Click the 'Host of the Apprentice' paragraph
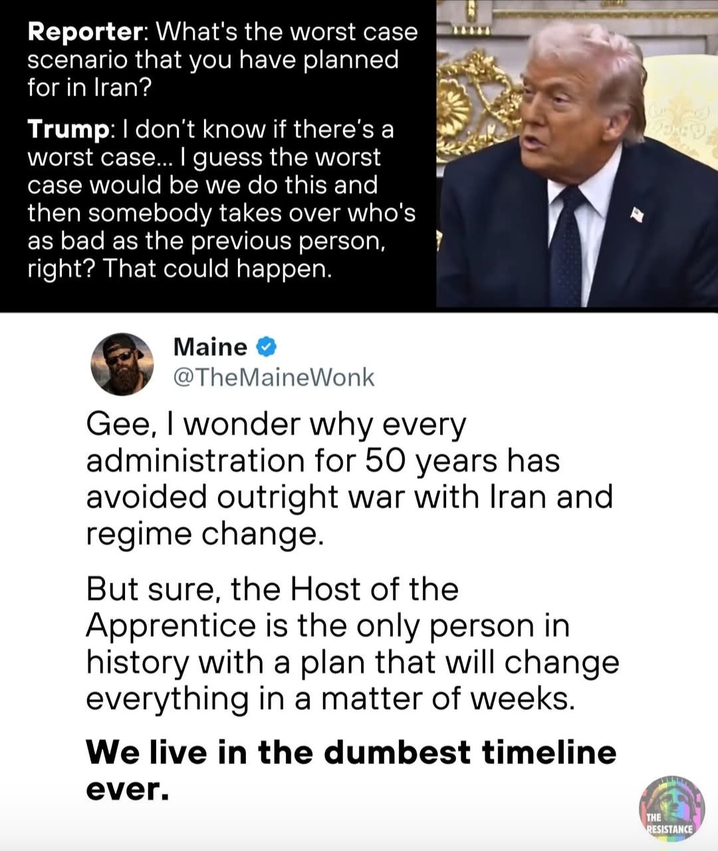The height and width of the screenshot is (851, 718). pos(352,644)
